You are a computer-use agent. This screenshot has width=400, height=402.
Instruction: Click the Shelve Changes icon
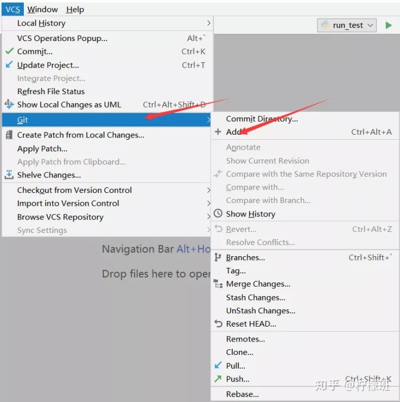(x=9, y=175)
